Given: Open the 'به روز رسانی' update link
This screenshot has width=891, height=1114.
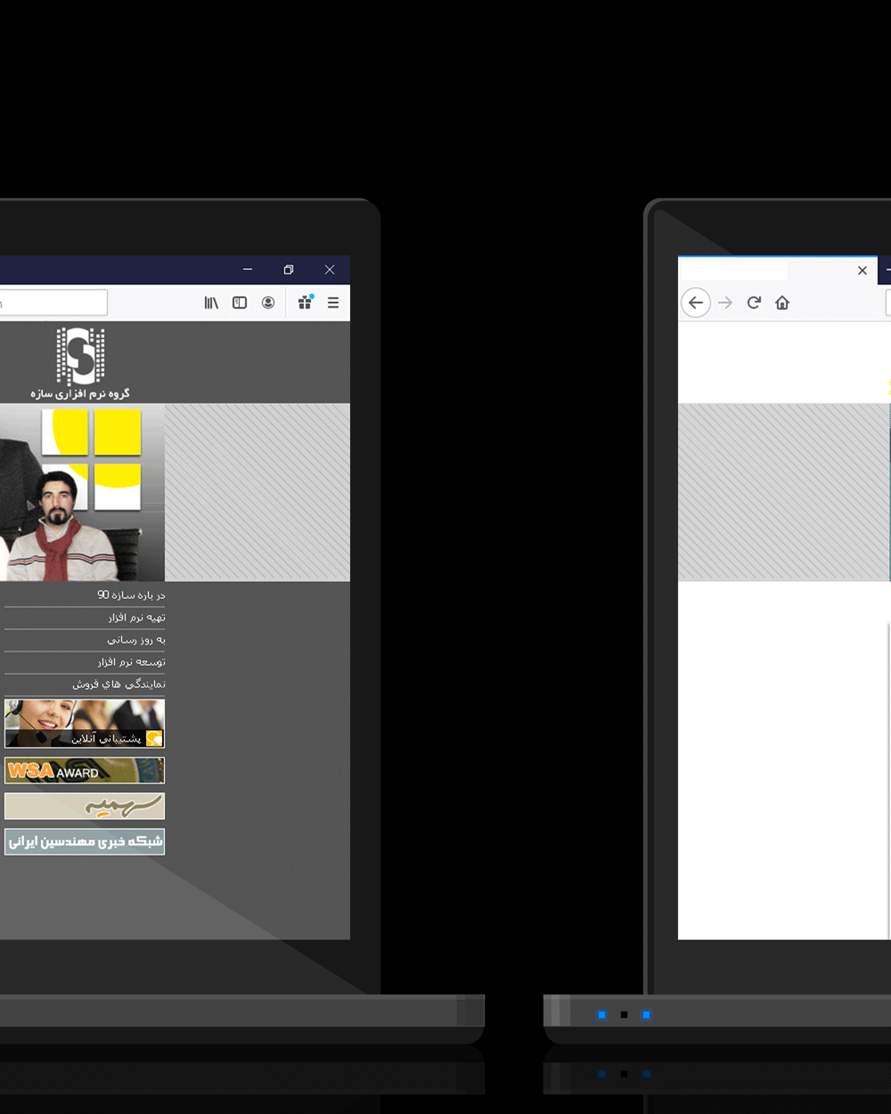Looking at the screenshot, I should pyautogui.click(x=136, y=640).
